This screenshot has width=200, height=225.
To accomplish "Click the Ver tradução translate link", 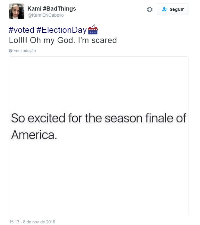I will [25, 51].
